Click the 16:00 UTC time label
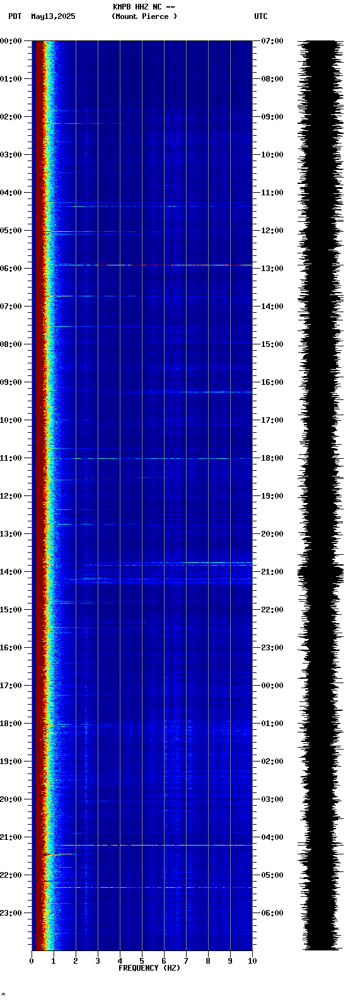The image size is (348, 1001). 272,382
